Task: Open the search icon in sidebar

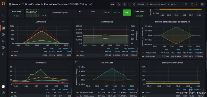Action: (3, 15)
